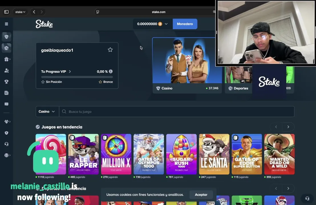The image size is (316, 205).
Task: Open the Sugar Rush 1000 game thumbnail
Action: coord(181,154)
